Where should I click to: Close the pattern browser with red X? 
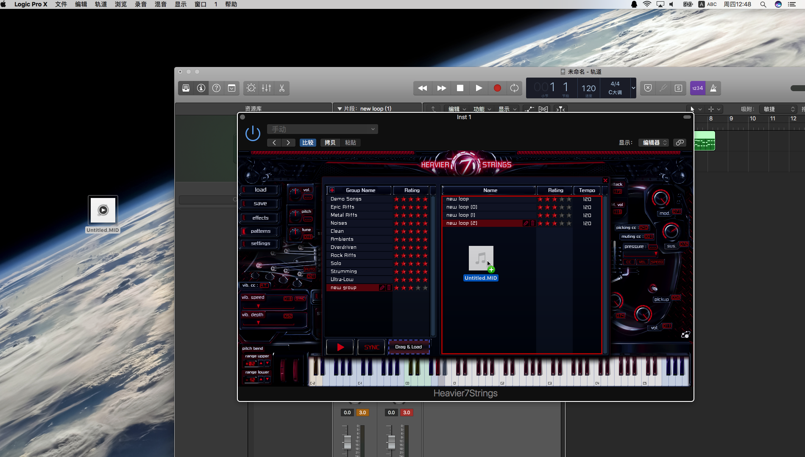(x=605, y=181)
